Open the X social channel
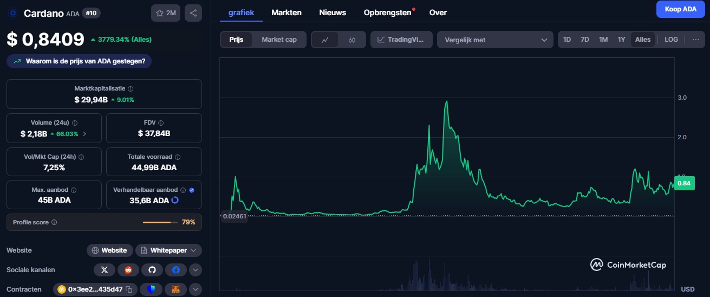710x297 pixels. click(105, 270)
